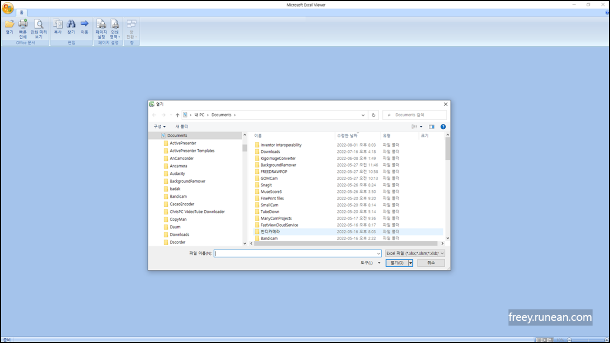610x343 pixels.
Task: Select badak folder in the tree
Action: [x=175, y=189]
